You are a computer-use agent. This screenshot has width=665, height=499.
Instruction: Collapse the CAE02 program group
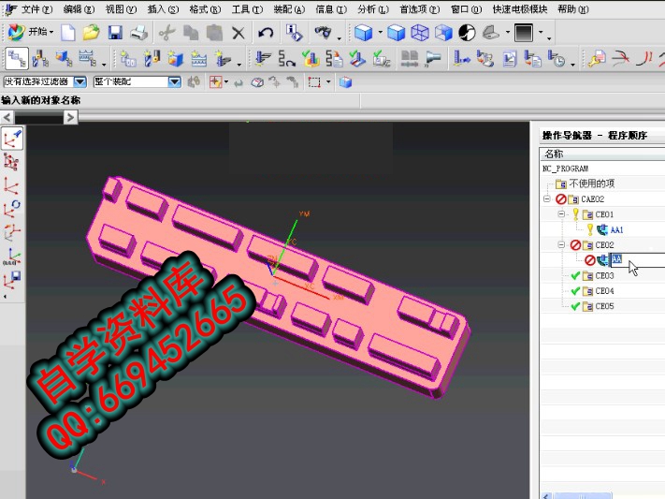coord(547,199)
